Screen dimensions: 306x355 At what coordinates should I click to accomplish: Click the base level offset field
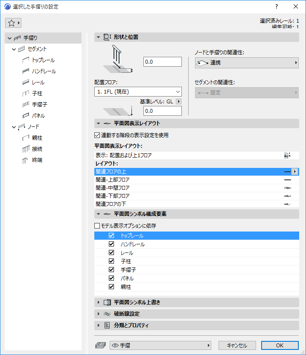[162, 111]
